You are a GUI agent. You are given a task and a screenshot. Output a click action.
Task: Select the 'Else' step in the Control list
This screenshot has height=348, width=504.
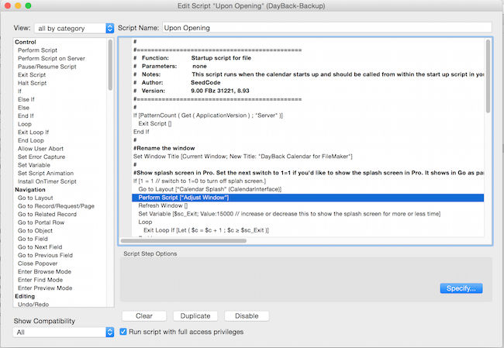23,108
